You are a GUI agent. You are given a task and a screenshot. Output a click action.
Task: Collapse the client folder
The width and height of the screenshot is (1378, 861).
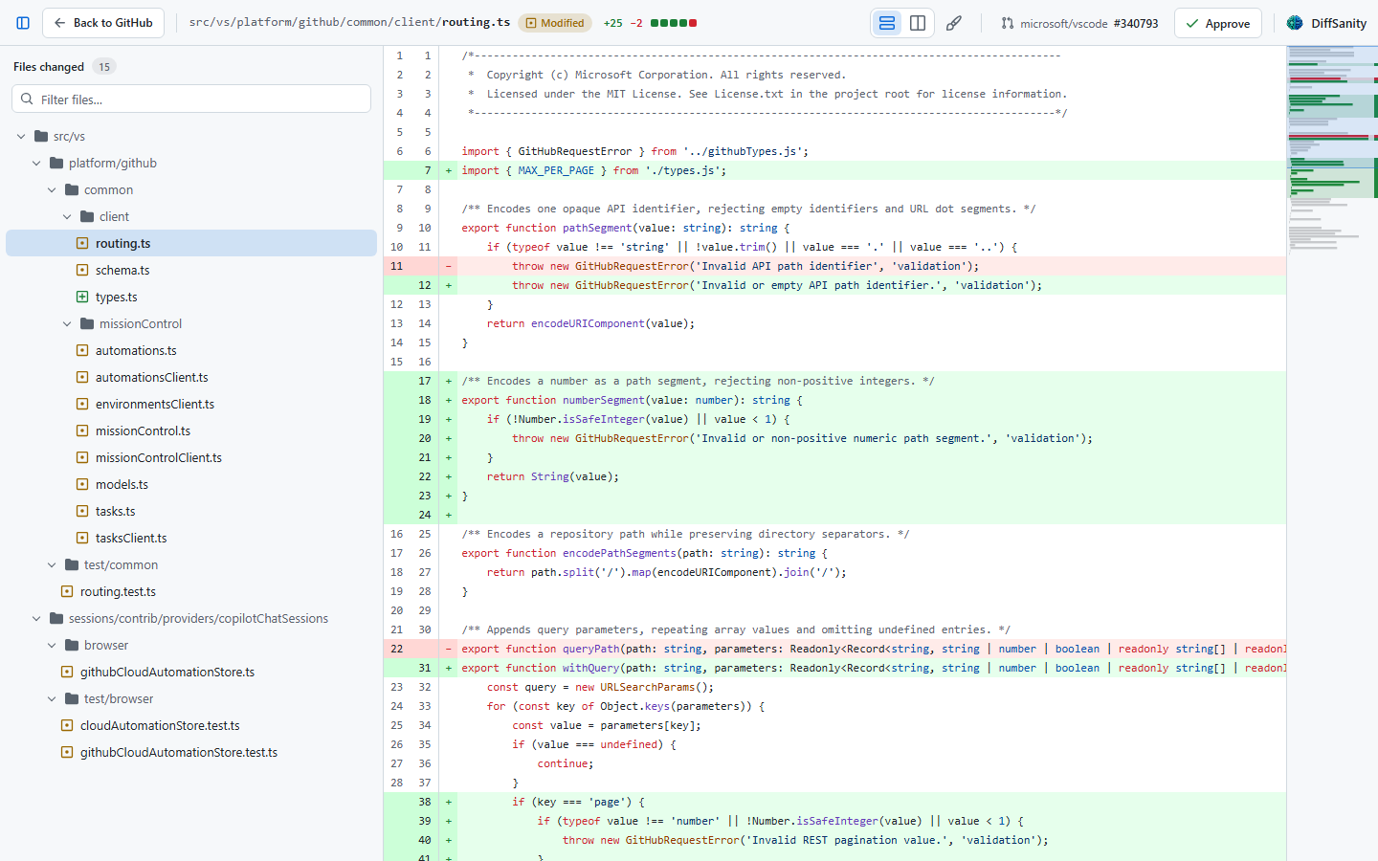tap(67, 217)
